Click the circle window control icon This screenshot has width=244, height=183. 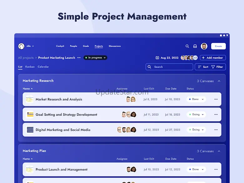tap(224, 35)
